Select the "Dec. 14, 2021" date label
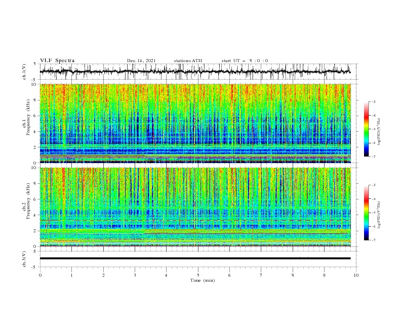 [141, 61]
